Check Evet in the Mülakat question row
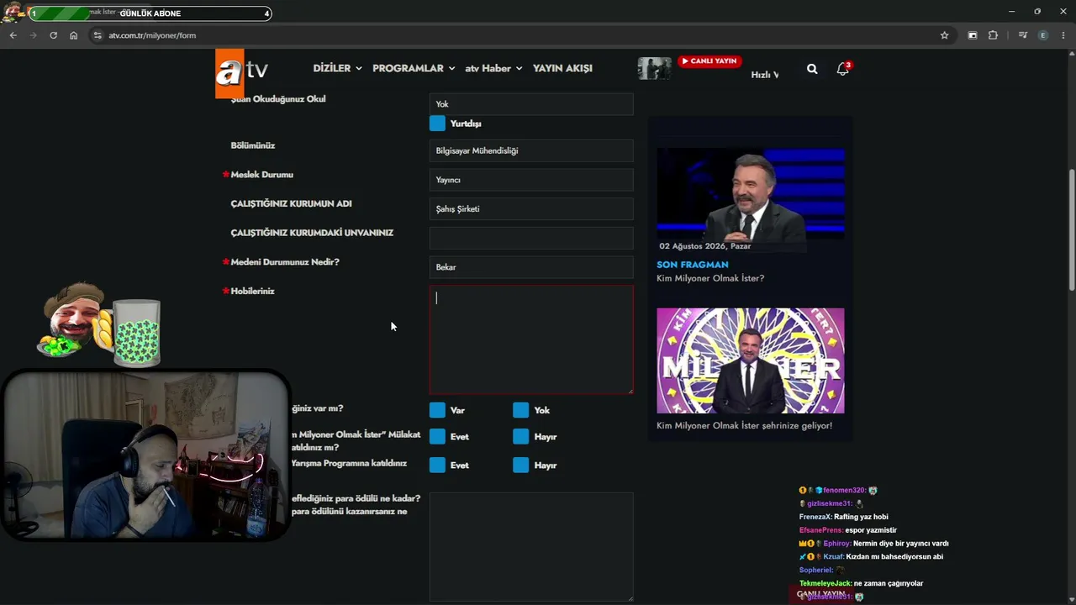This screenshot has width=1076, height=605. pyautogui.click(x=437, y=437)
